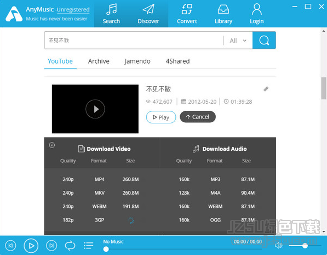Expand the All filter dropdown
This screenshot has width=327, height=255.
point(238,41)
